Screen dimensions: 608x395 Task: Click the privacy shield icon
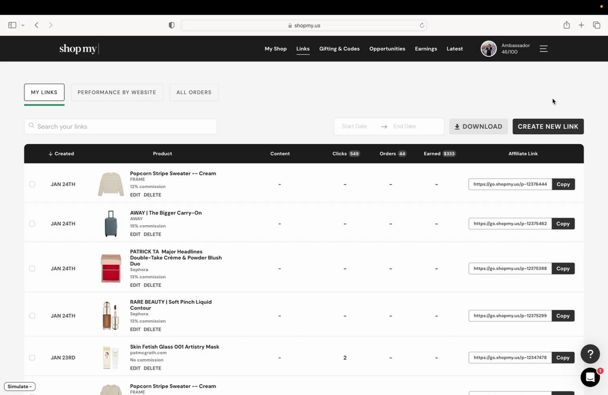point(171,25)
